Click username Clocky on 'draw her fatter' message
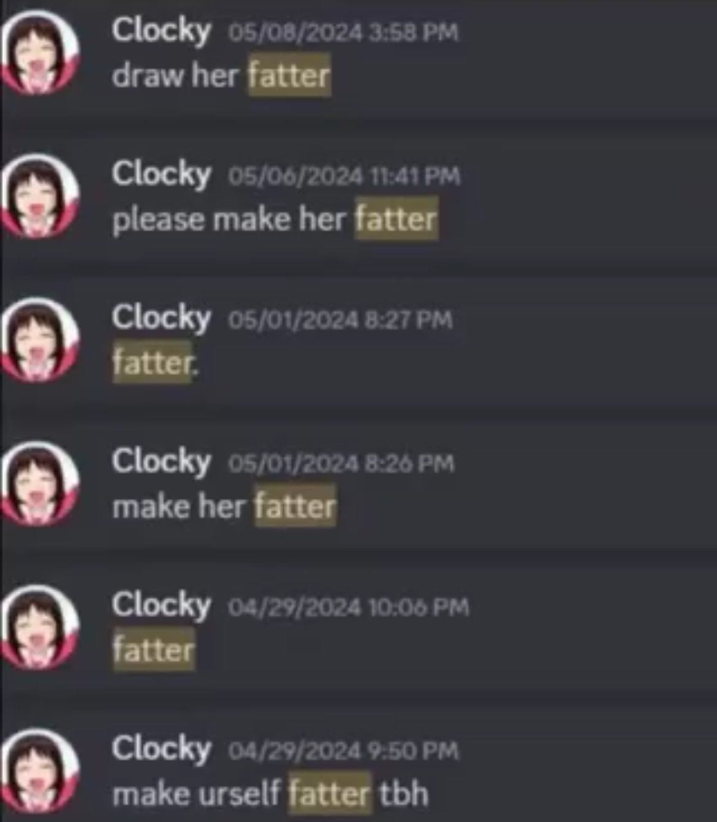 pos(161,31)
